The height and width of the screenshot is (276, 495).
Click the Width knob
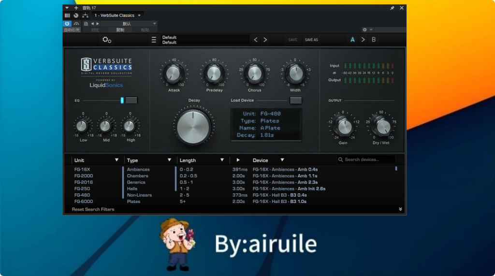pyautogui.click(x=295, y=73)
